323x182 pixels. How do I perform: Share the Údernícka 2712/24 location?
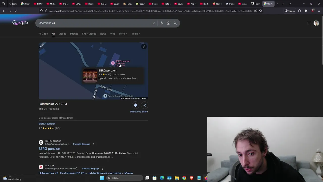(145, 105)
